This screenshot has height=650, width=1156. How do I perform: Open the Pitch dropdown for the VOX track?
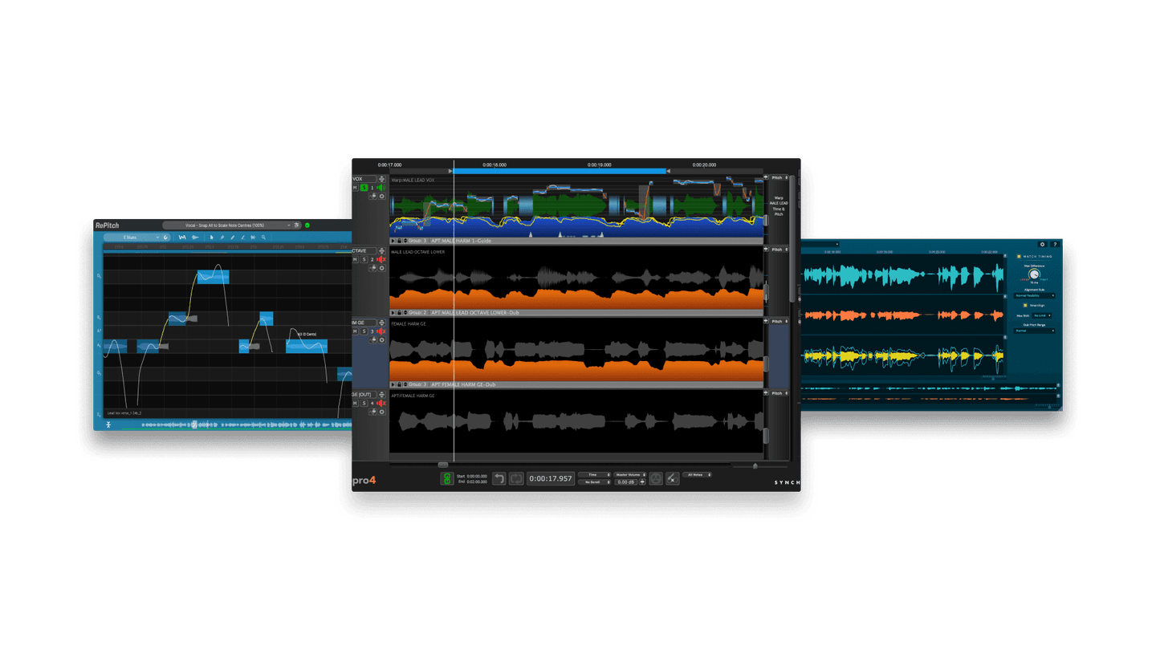pos(777,177)
